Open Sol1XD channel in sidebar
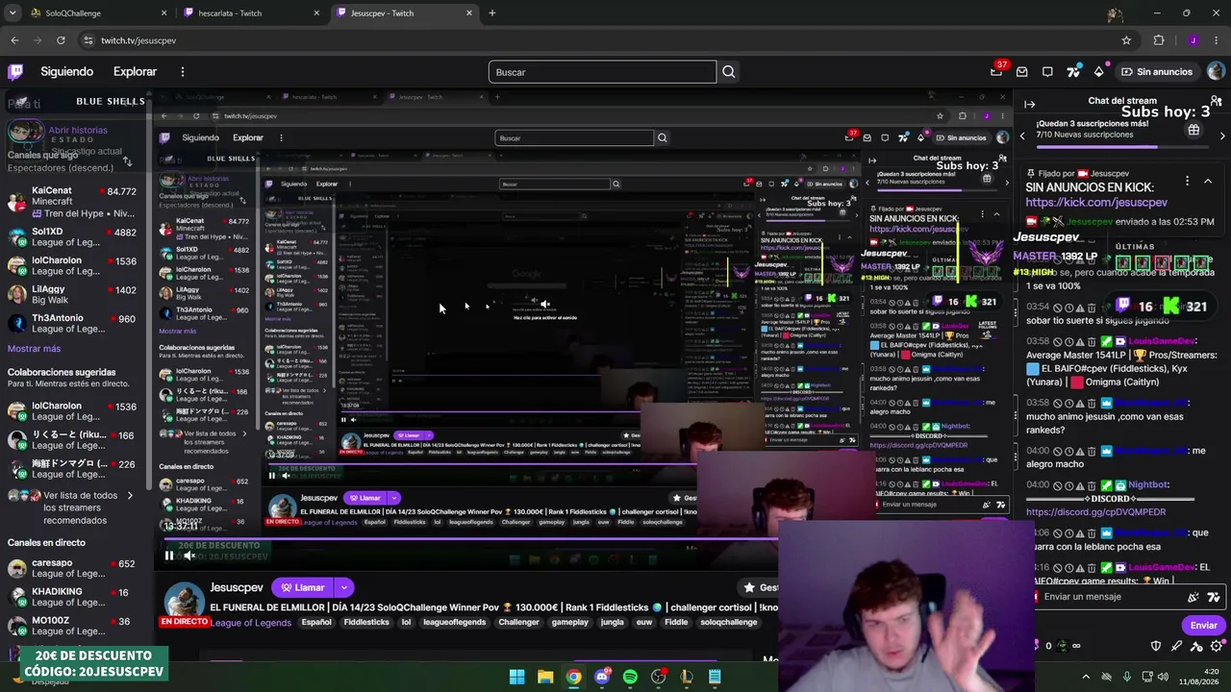This screenshot has width=1231, height=692. click(72, 236)
